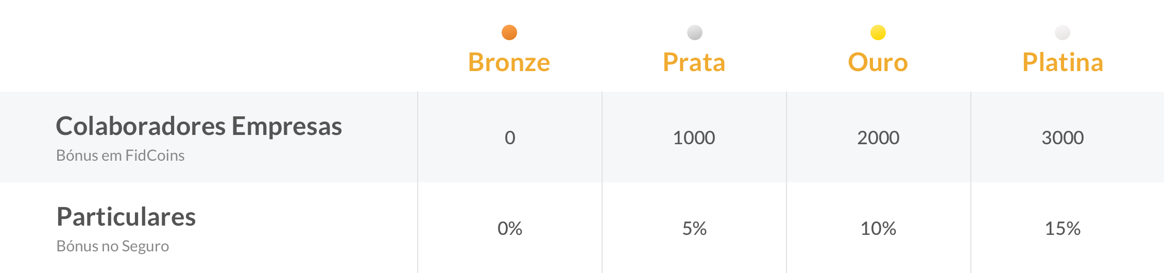Select the Ouro column heading

[x=878, y=62]
